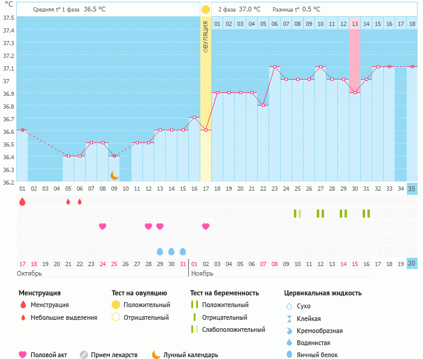The height and width of the screenshot is (359, 423).
Task: Select the highlighted cycle day 35 cell
Action: coord(412,188)
